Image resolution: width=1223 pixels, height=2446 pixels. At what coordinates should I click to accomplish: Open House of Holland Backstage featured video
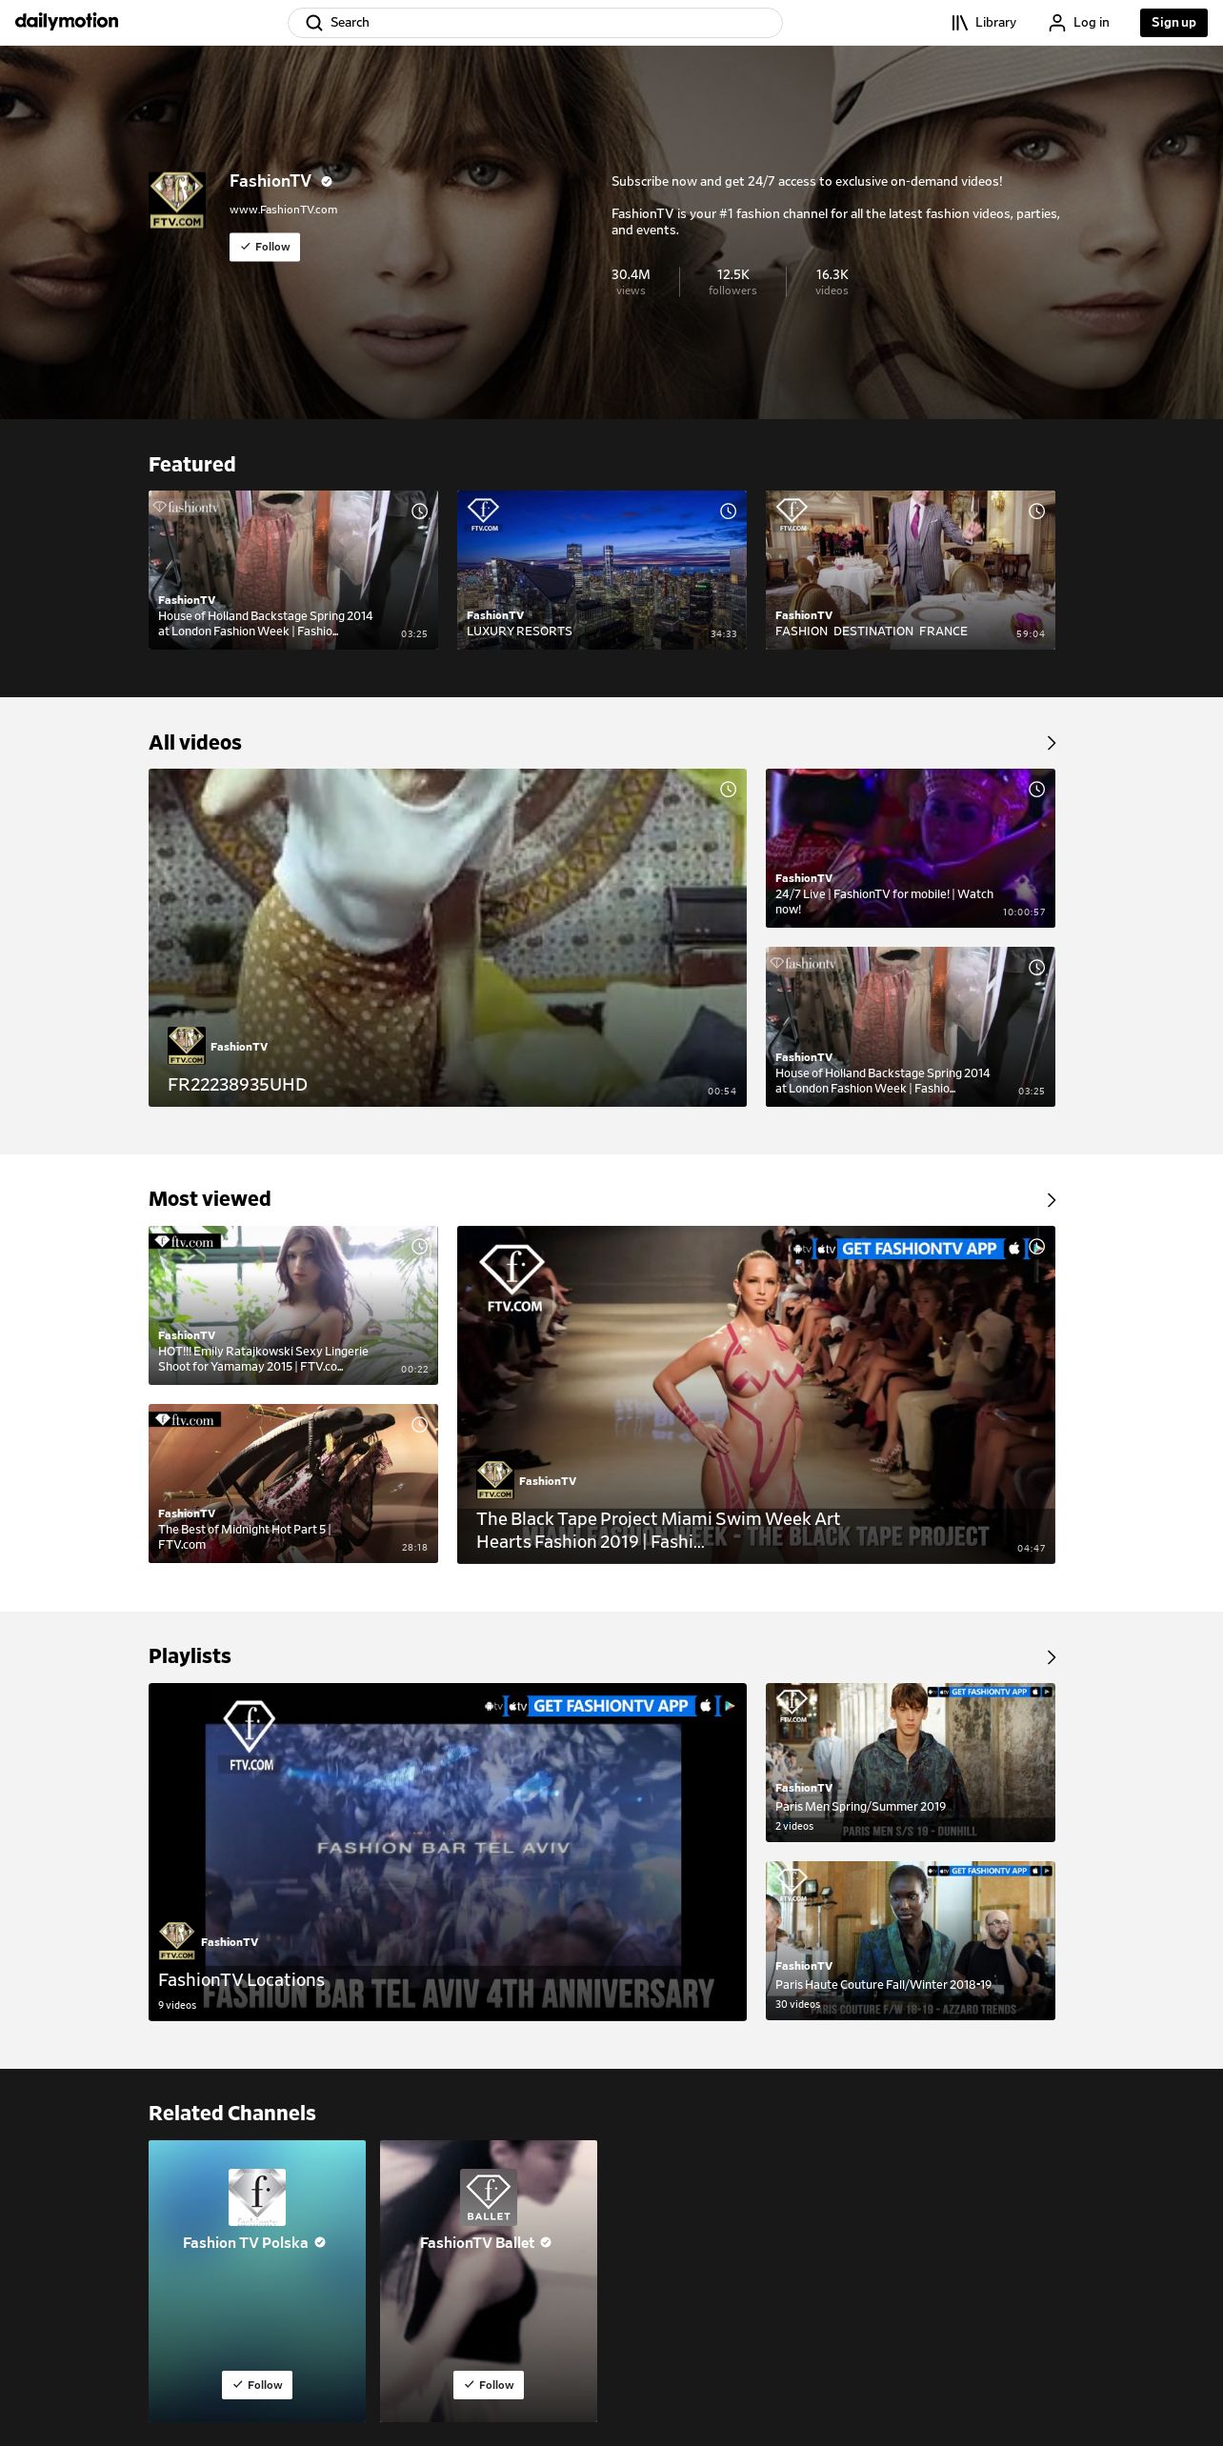click(x=293, y=570)
